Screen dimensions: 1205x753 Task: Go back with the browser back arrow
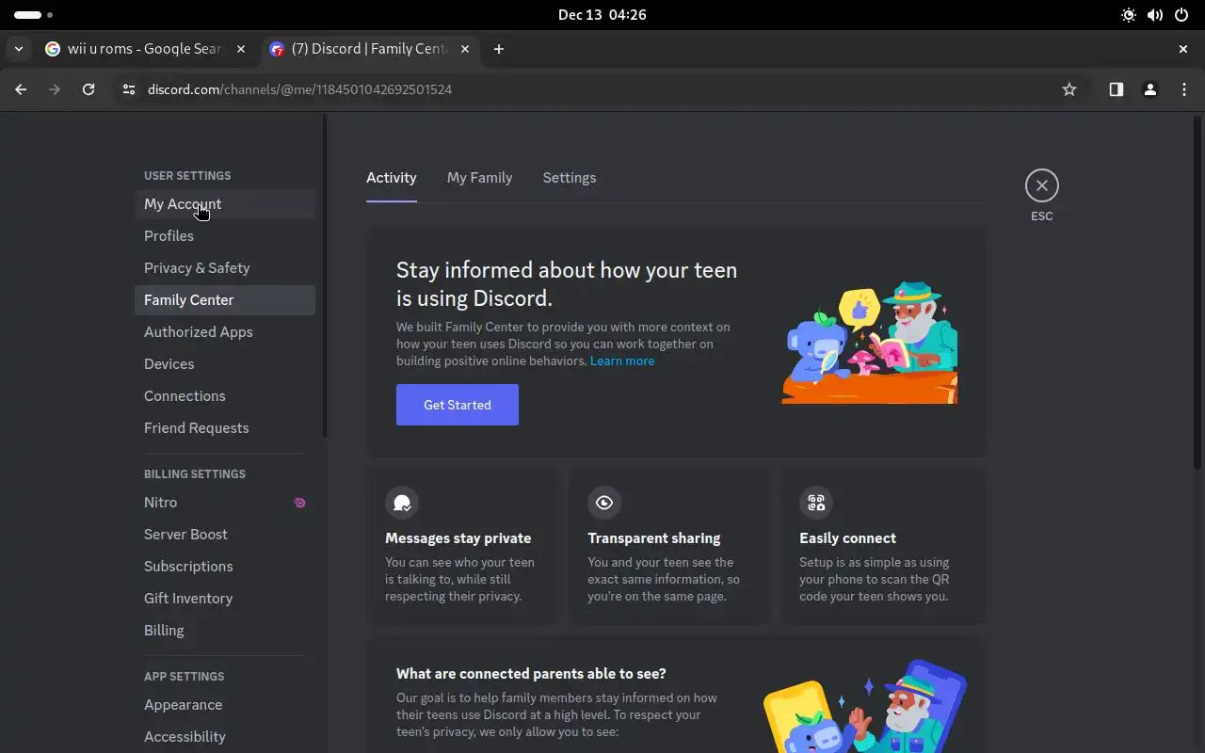(21, 89)
